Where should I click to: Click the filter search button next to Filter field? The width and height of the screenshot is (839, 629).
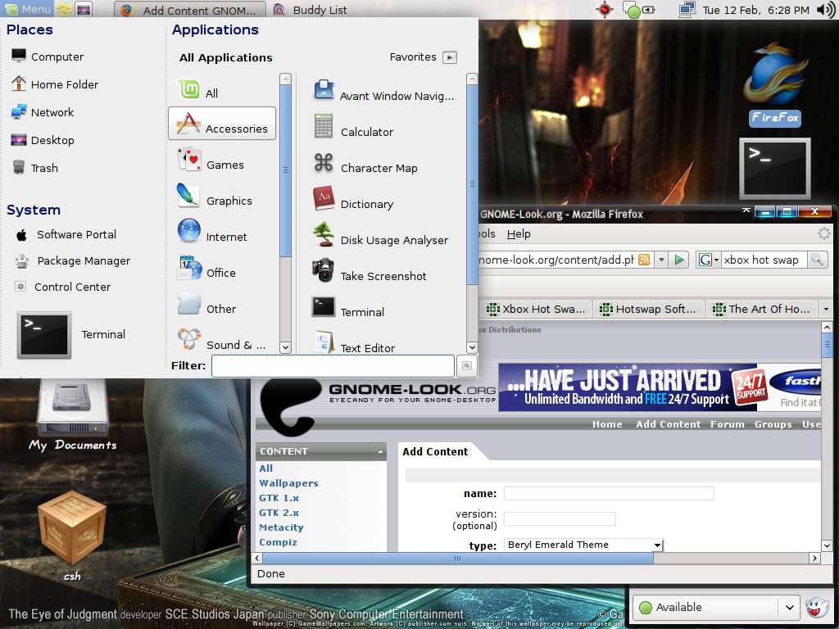(x=466, y=366)
